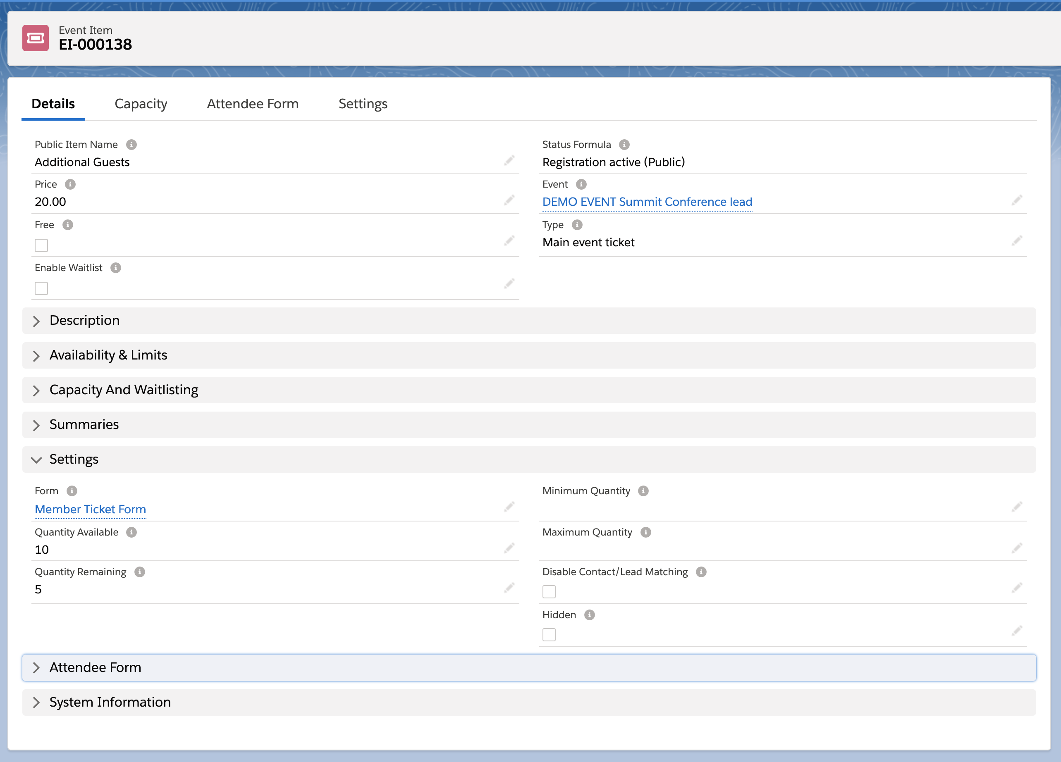Collapse the Settings section
The width and height of the screenshot is (1061, 762).
(x=74, y=459)
